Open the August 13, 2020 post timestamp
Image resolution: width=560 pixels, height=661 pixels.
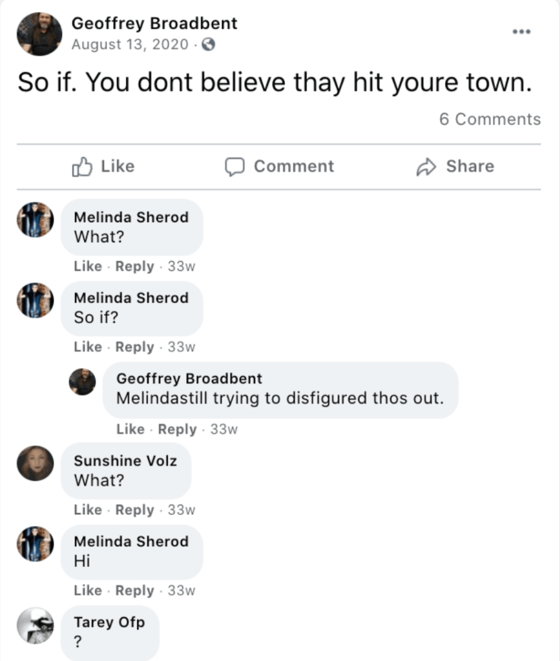130,45
